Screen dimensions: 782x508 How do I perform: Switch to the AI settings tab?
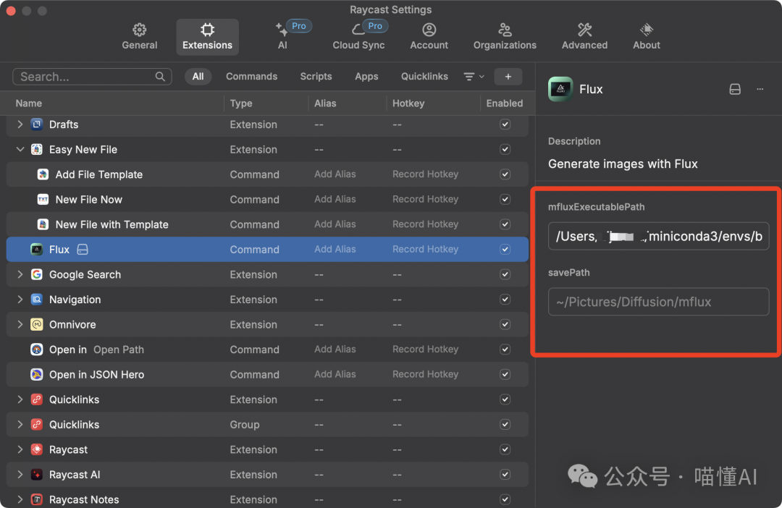[283, 36]
